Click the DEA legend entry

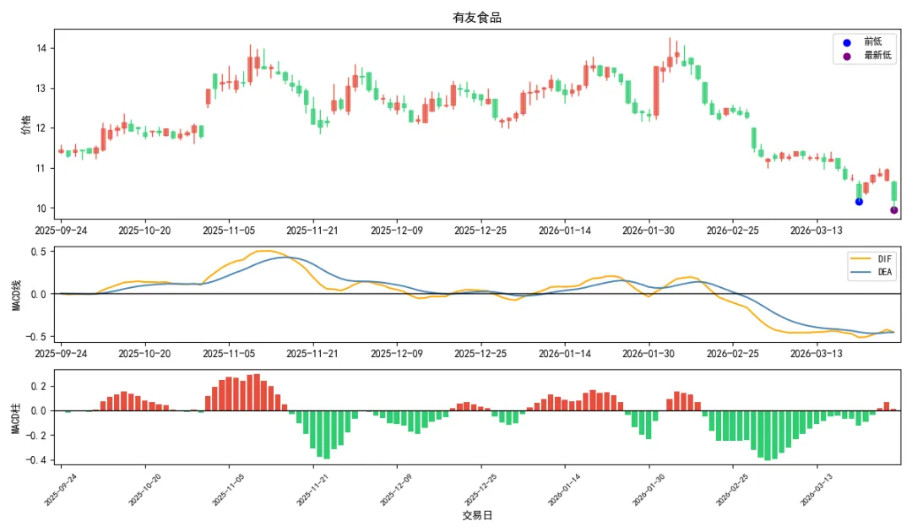[x=870, y=272]
